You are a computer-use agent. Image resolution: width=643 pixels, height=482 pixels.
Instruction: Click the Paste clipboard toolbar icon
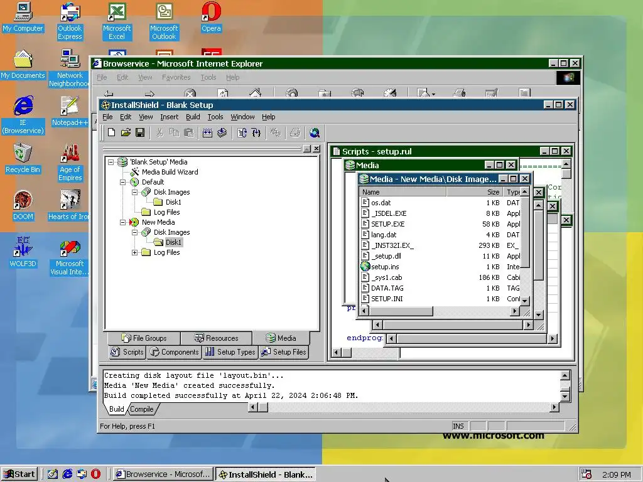(188, 132)
